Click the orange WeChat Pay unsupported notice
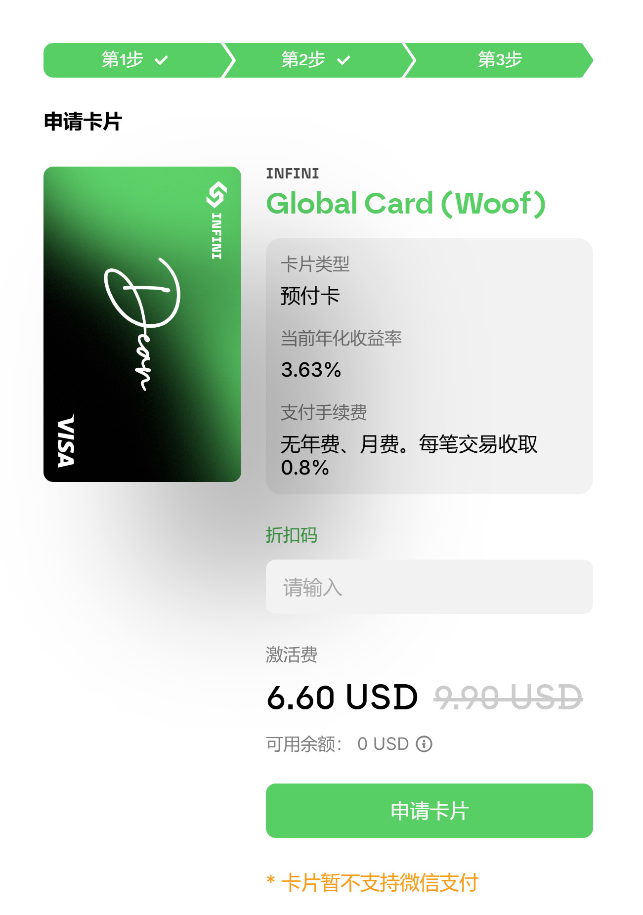The height and width of the screenshot is (915, 643). coord(372,882)
